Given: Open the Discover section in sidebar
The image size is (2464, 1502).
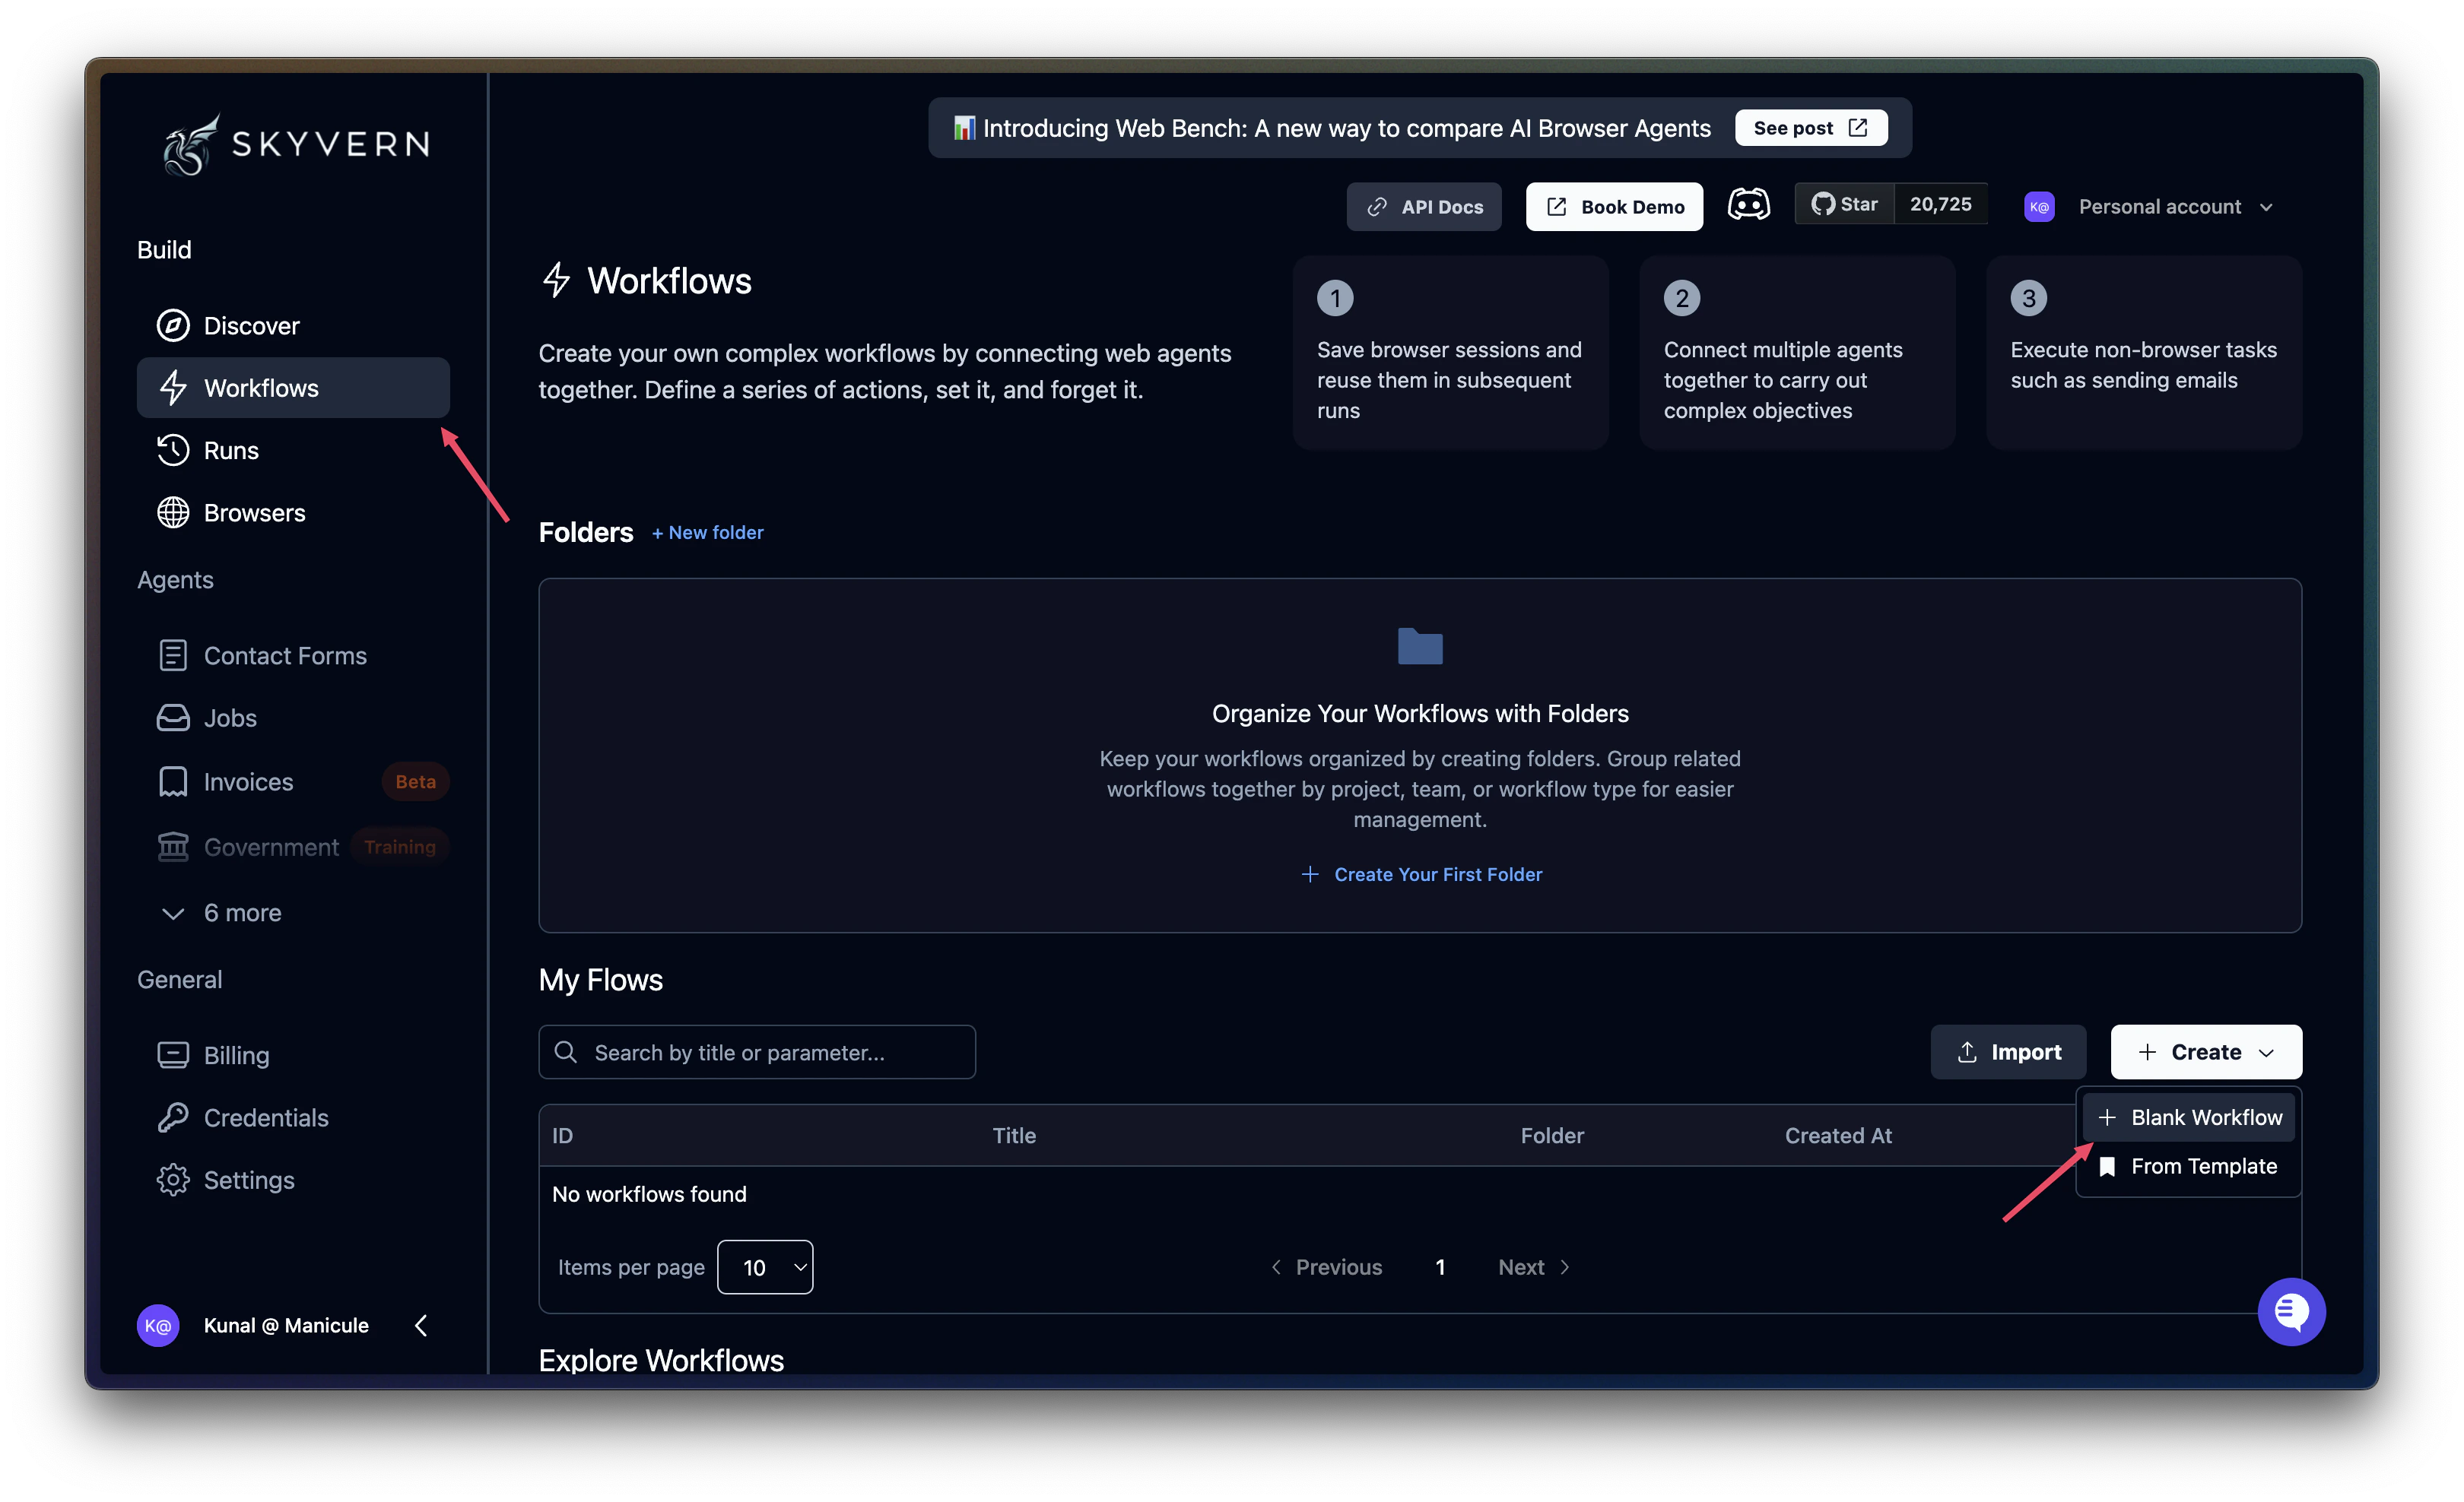Looking at the screenshot, I should pos(250,325).
